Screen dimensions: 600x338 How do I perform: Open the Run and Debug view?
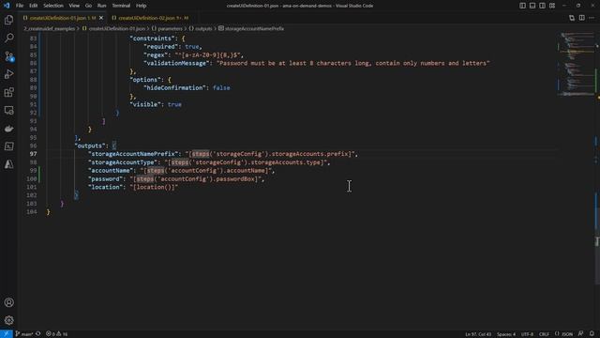point(8,74)
